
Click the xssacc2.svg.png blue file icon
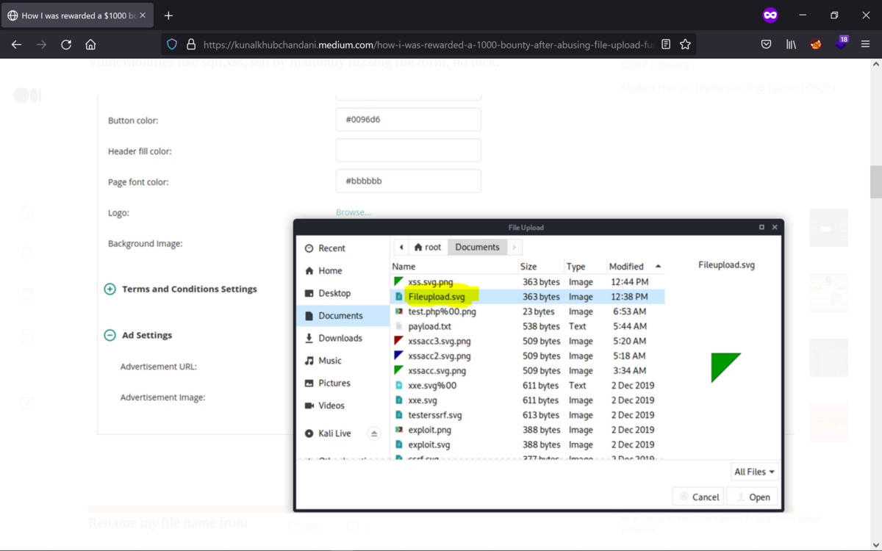point(398,356)
